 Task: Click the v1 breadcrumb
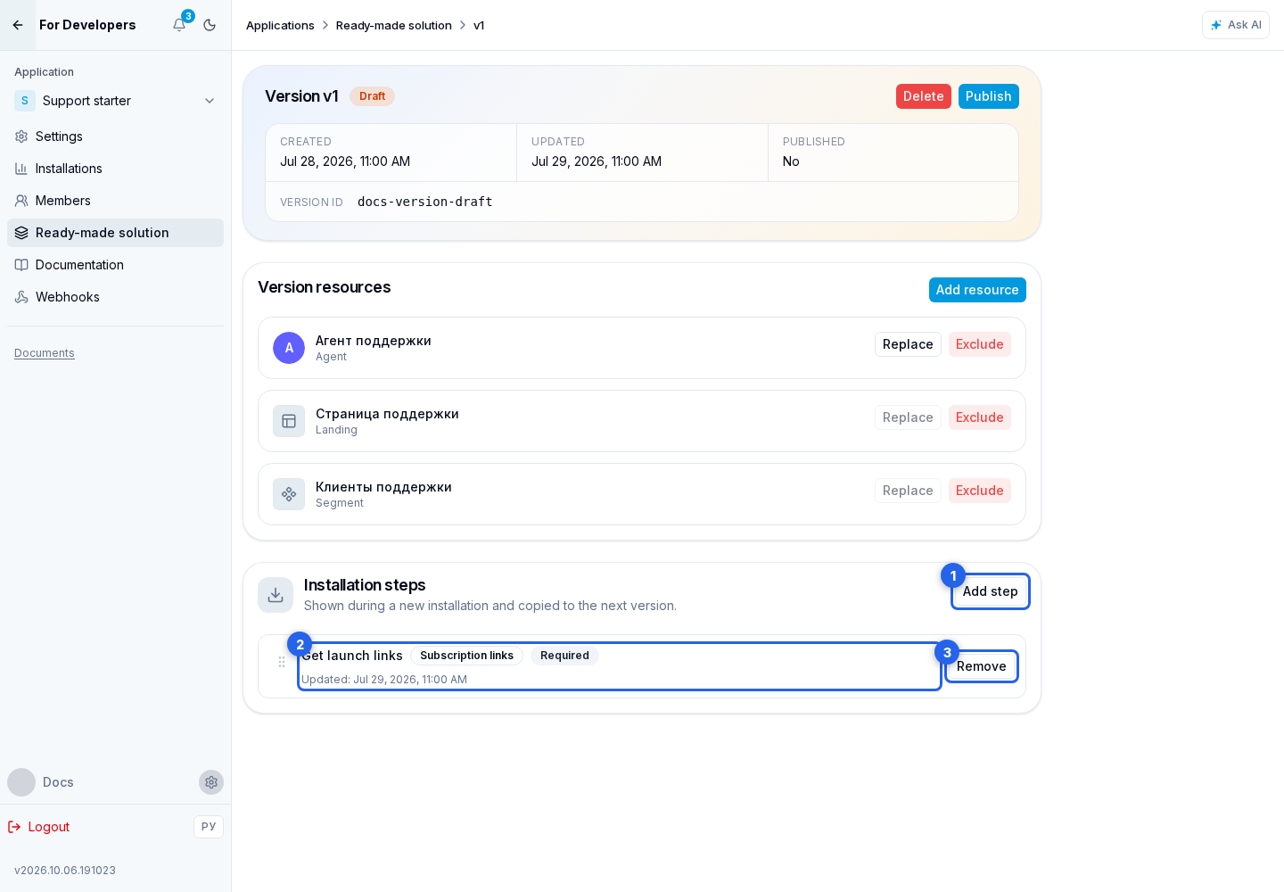pos(479,25)
